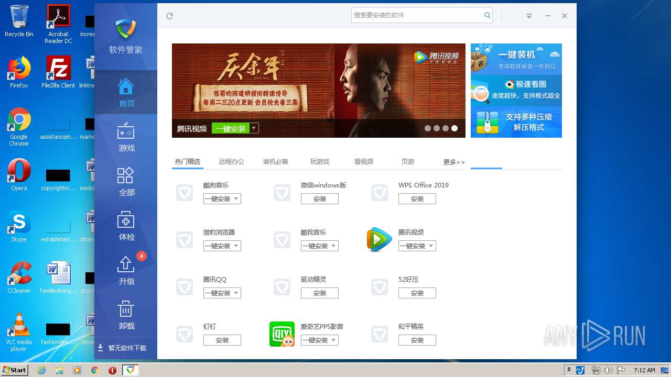671x377 pixels.
Task: Expand 更多>> category list
Action: point(454,162)
